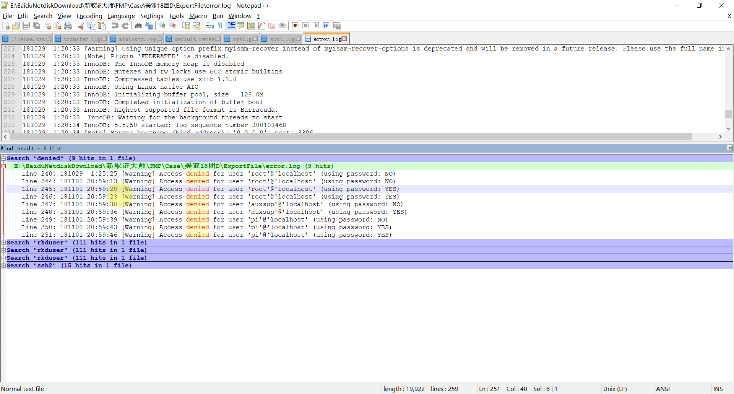The image size is (734, 394).
Task: Click the Unix (LF) status bar field
Action: tap(627, 389)
